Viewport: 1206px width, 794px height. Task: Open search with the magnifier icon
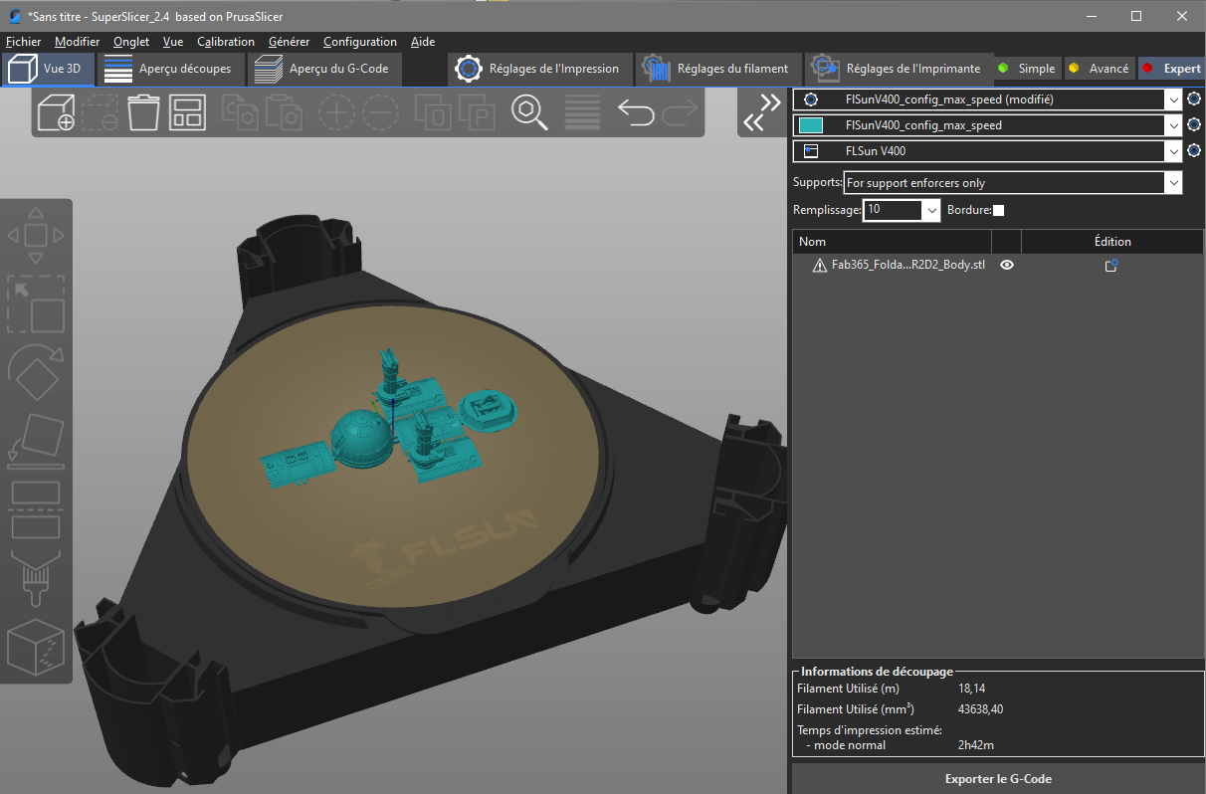(x=529, y=112)
